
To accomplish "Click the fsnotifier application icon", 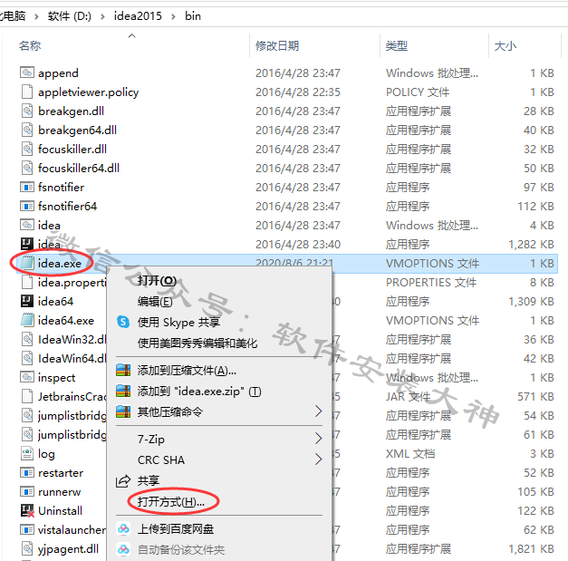I will tap(27, 187).
